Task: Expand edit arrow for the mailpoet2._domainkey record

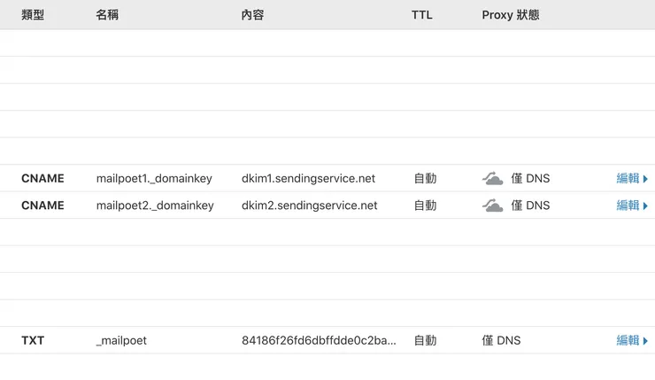Action: tap(645, 206)
